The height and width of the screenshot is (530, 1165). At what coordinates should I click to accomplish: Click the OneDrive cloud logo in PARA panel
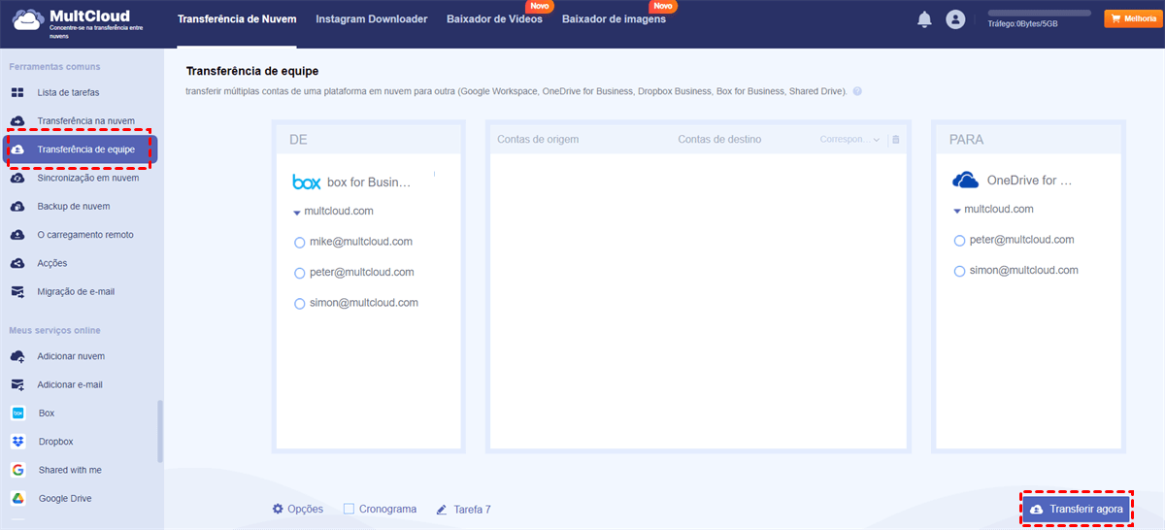tap(965, 180)
